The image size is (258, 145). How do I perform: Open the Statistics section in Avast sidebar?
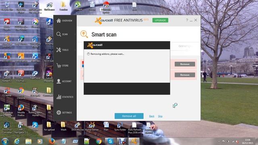click(65, 97)
